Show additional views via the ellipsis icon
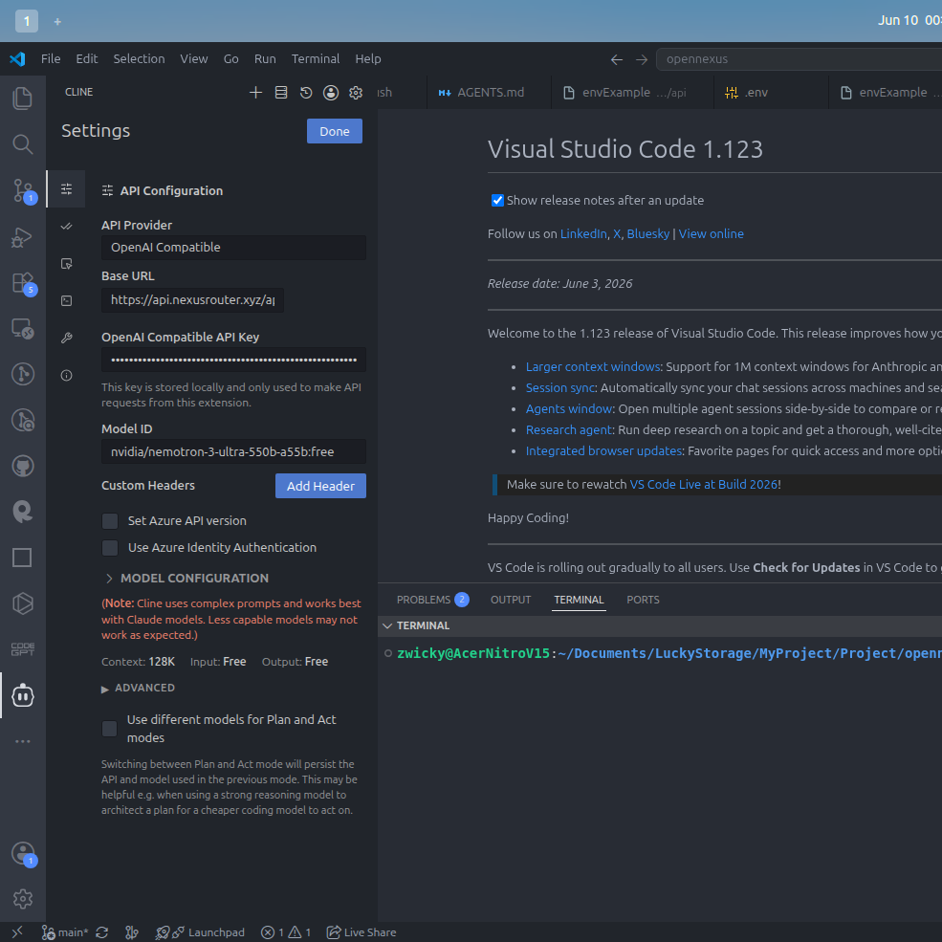The width and height of the screenshot is (942, 942). (23, 741)
